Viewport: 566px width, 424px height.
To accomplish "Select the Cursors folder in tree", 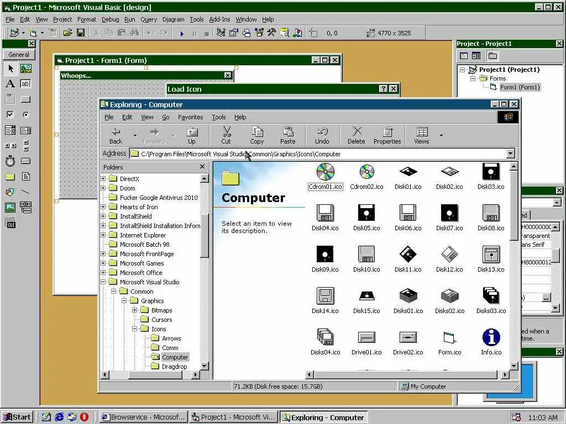I will [x=161, y=320].
